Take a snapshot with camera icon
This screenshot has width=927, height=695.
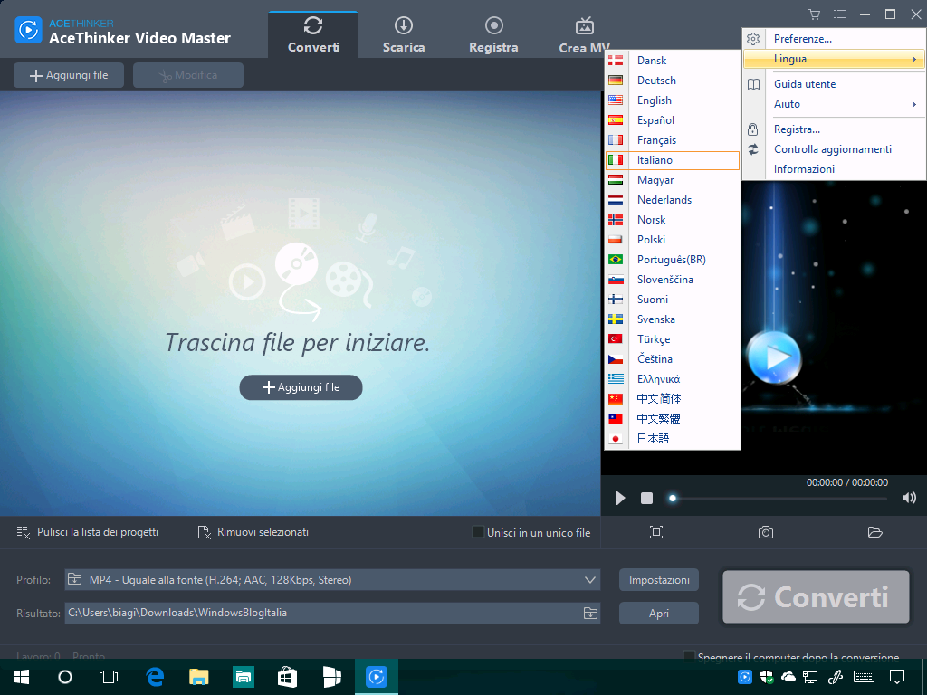click(x=766, y=532)
